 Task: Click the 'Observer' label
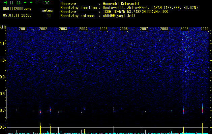coord(68,4)
